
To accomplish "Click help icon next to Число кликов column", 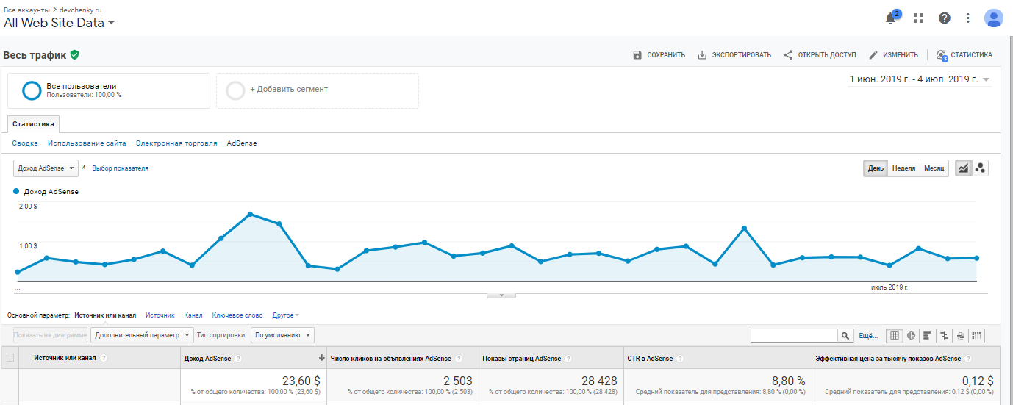I will 459,359.
